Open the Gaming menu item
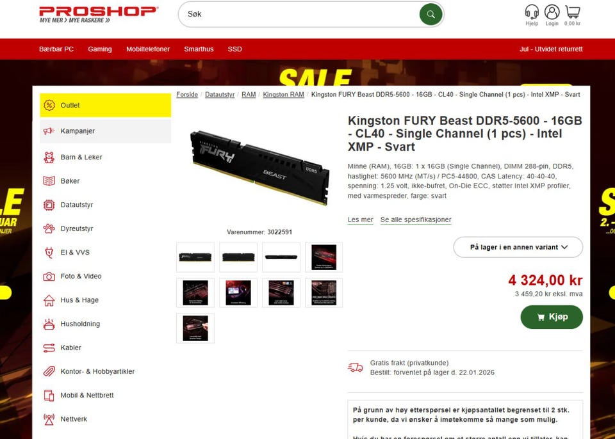This screenshot has width=615, height=439. pyautogui.click(x=100, y=49)
